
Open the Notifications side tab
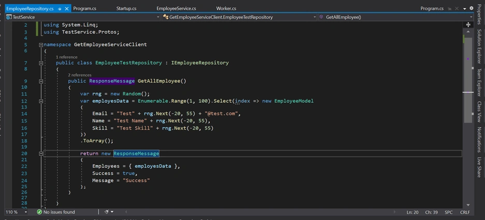point(479,140)
